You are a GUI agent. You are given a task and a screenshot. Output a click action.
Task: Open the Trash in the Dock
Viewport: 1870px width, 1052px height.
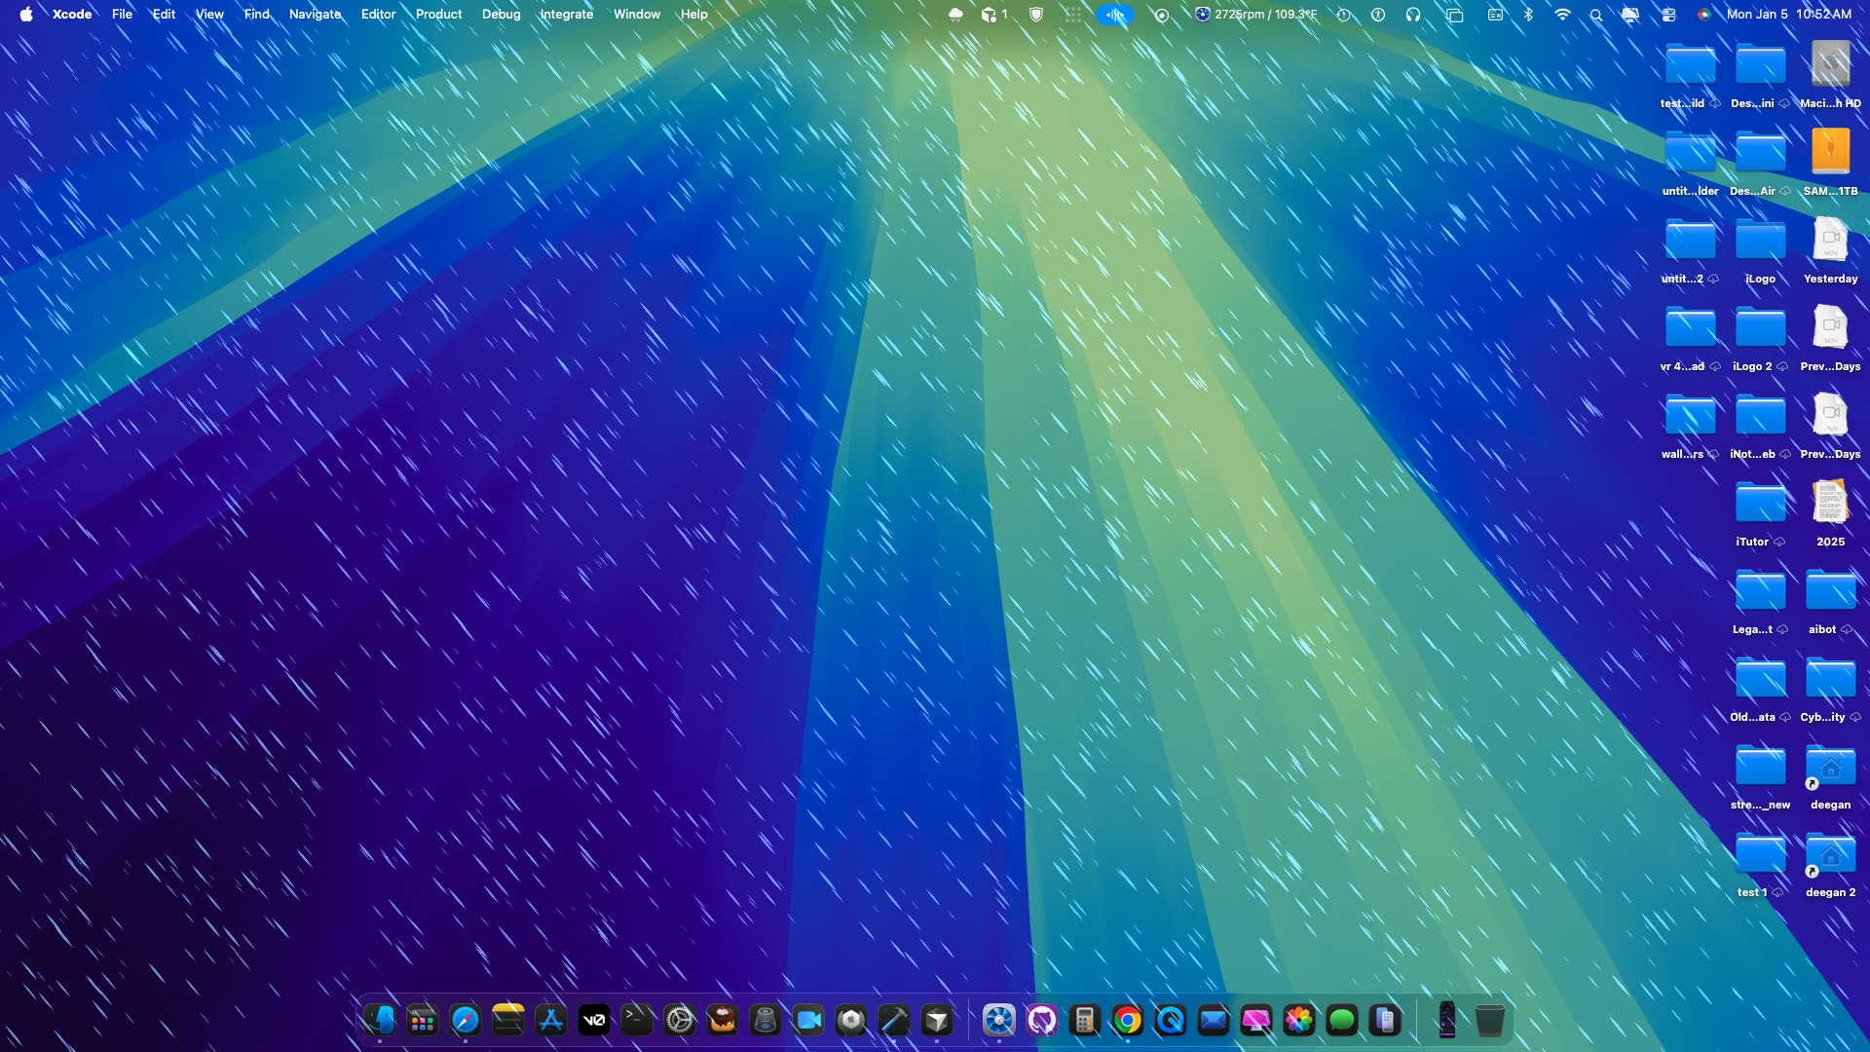1489,1020
